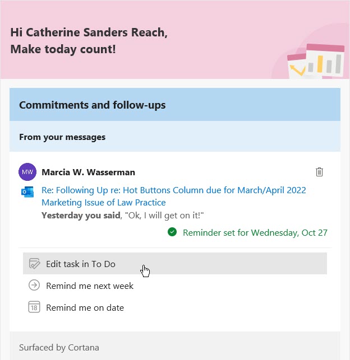350x360 pixels.
Task: Select the Edit task in To Do label
Action: pyautogui.click(x=81, y=264)
